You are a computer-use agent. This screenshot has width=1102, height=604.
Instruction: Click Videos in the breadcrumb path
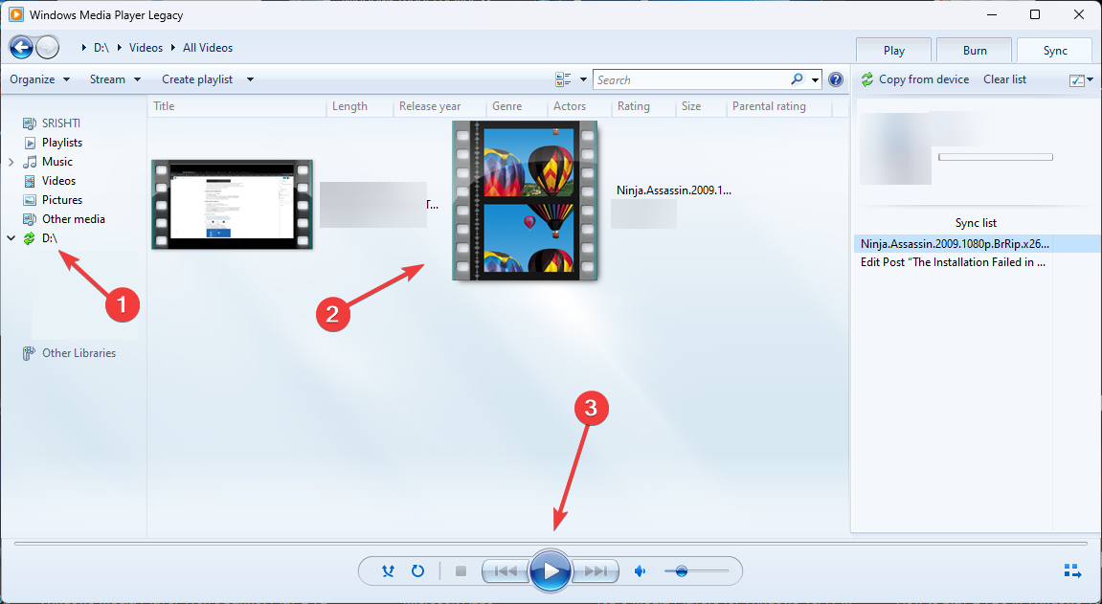[x=146, y=48]
